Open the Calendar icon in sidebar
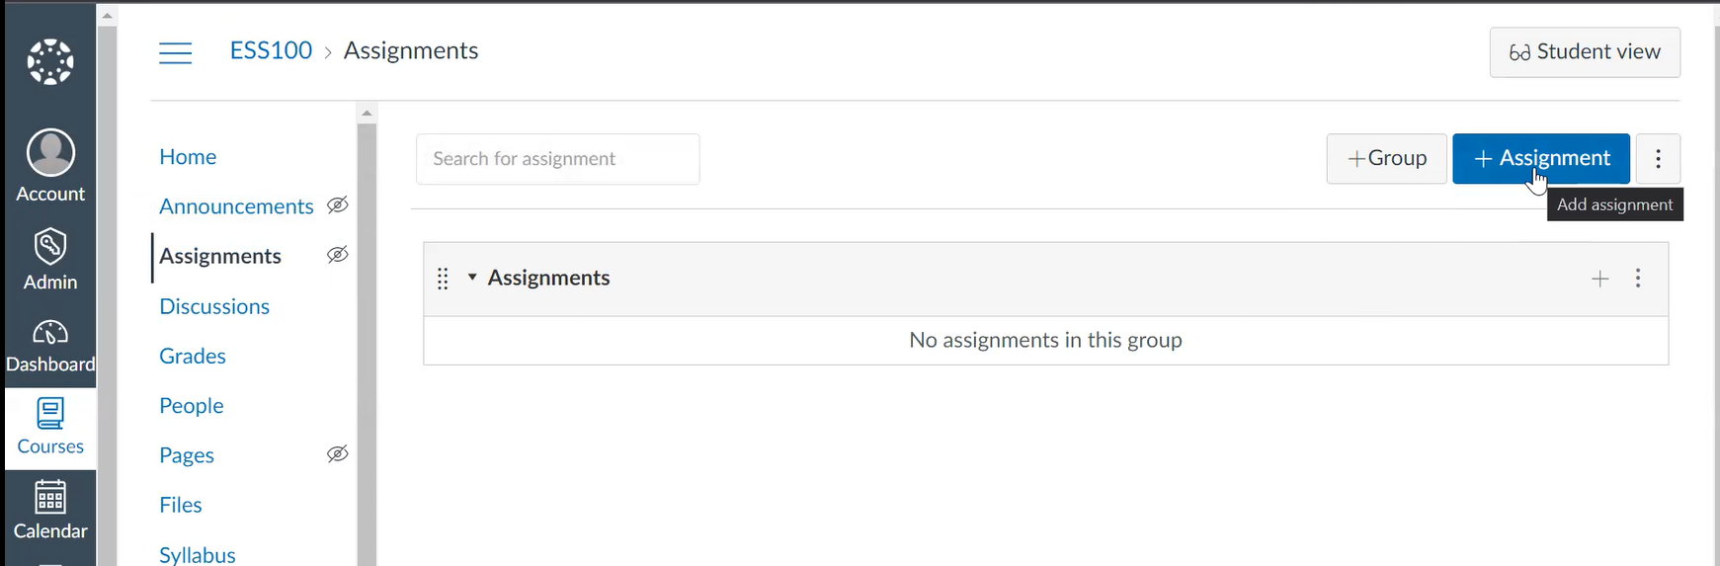Viewport: 1720px width, 566px height. [50, 497]
